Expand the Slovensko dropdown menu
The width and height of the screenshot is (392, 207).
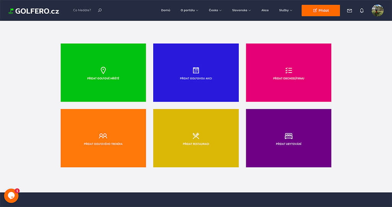coord(241,10)
